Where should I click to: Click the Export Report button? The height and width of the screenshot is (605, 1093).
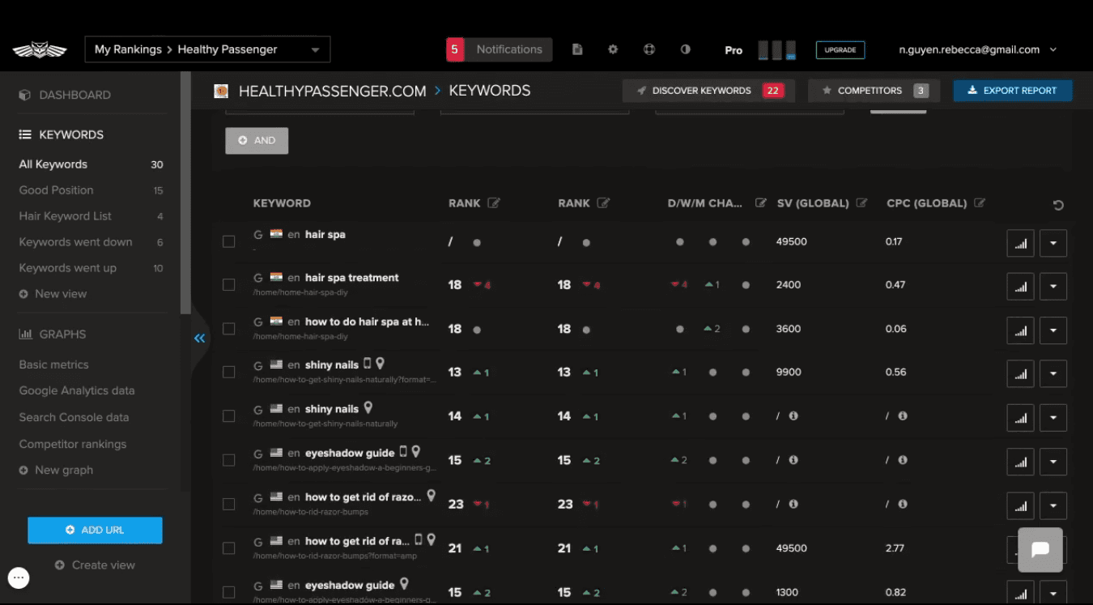pyautogui.click(x=1012, y=91)
